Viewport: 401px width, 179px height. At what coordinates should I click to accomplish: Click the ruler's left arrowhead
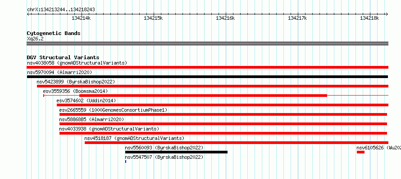[x=28, y=14]
